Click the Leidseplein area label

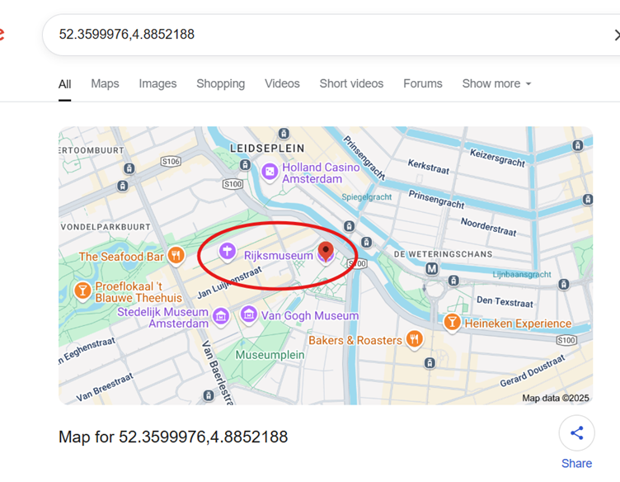click(x=267, y=149)
